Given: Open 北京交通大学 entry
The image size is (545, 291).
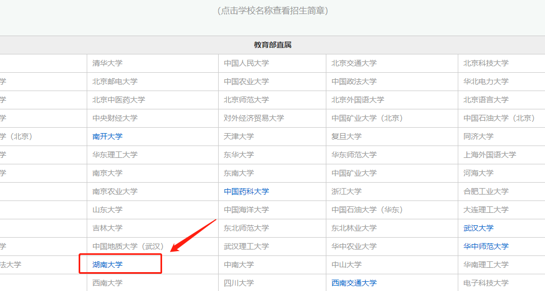Looking at the screenshot, I should [x=354, y=63].
